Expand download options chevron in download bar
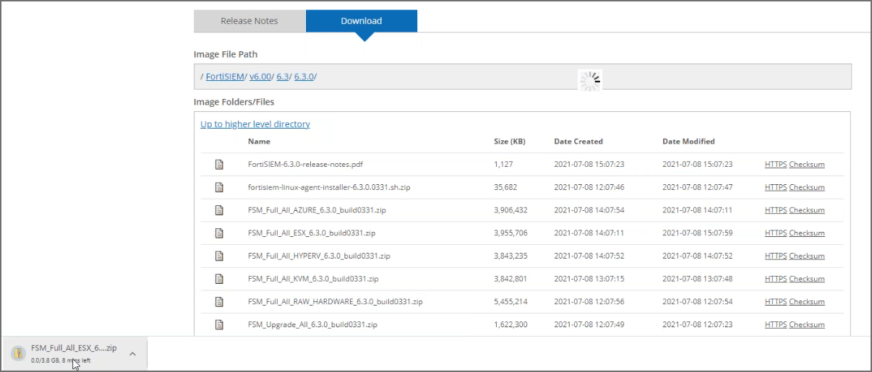Image resolution: width=872 pixels, height=372 pixels. (x=132, y=354)
